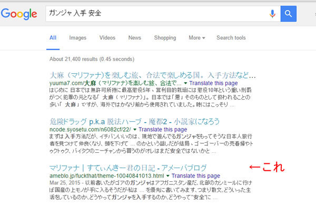
Task: Open the マリファナ すてぃんきー君の日記 result link
Action: tap(128, 168)
